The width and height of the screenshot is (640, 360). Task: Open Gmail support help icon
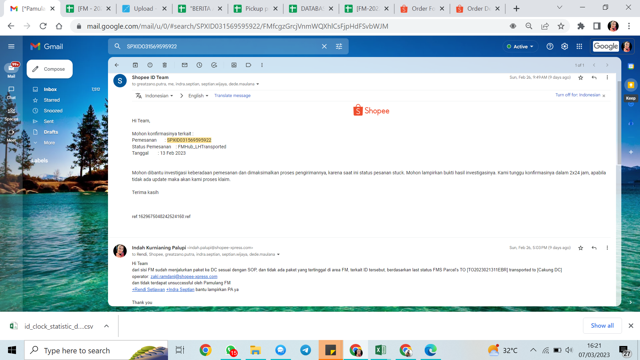[550, 46]
